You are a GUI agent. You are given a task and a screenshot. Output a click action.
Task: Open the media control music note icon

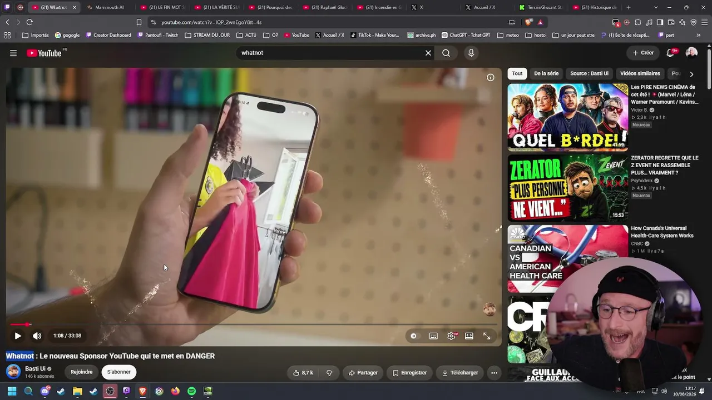649,22
